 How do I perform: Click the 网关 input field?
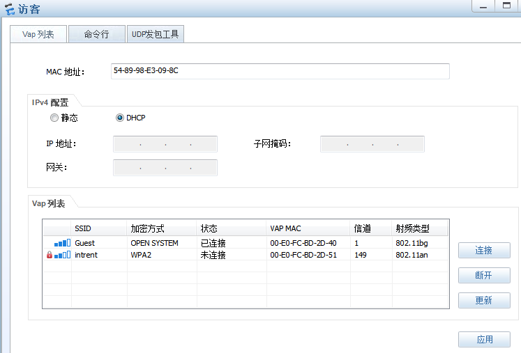tap(165, 168)
